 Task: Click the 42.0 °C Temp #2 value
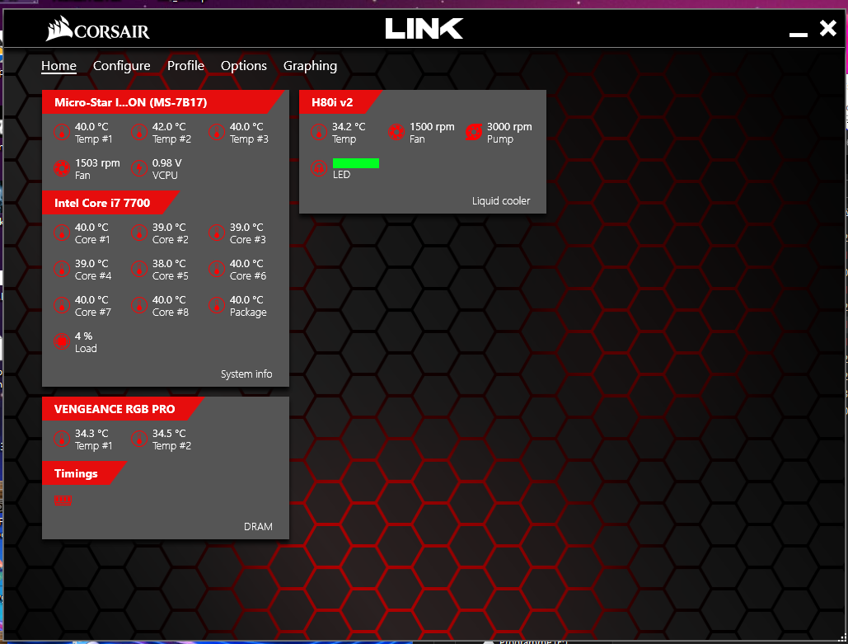pyautogui.click(x=169, y=127)
